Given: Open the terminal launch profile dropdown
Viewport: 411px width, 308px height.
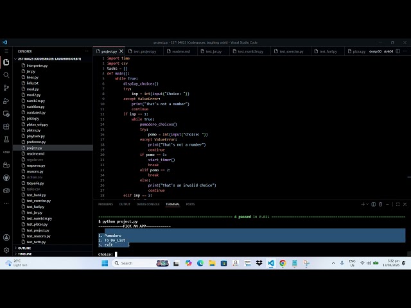Looking at the screenshot, I should point(367,204).
